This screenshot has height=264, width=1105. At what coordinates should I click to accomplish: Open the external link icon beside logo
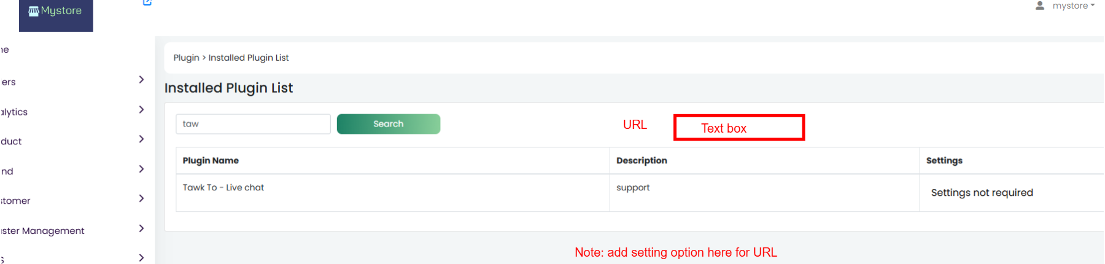pyautogui.click(x=147, y=2)
